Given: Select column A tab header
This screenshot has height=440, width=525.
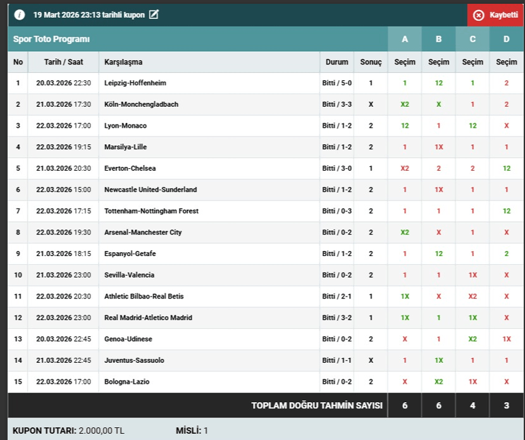Looking at the screenshot, I should click(x=405, y=39).
